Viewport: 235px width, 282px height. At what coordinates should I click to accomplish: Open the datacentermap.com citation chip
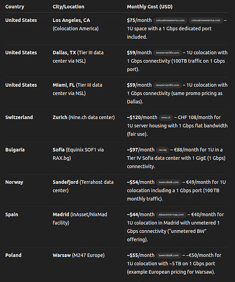click(171, 215)
